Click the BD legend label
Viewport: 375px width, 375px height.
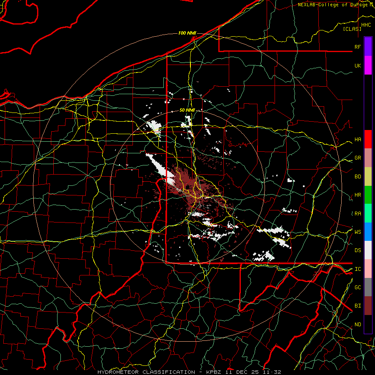(x=357, y=177)
